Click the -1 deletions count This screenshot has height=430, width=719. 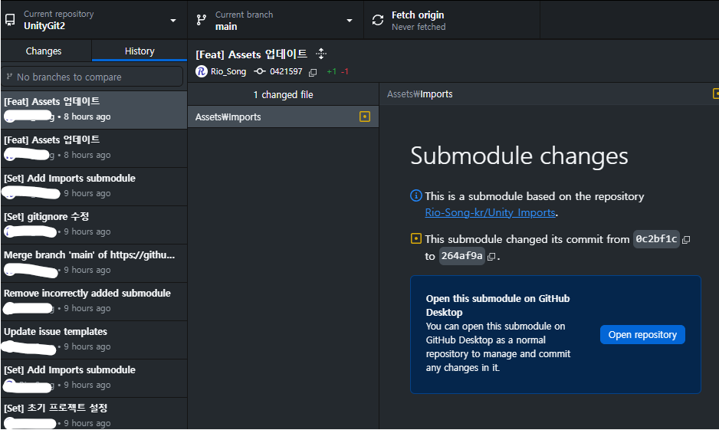(345, 72)
